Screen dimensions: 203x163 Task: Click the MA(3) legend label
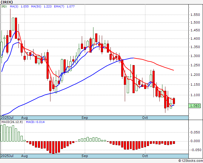tap(14, 6)
